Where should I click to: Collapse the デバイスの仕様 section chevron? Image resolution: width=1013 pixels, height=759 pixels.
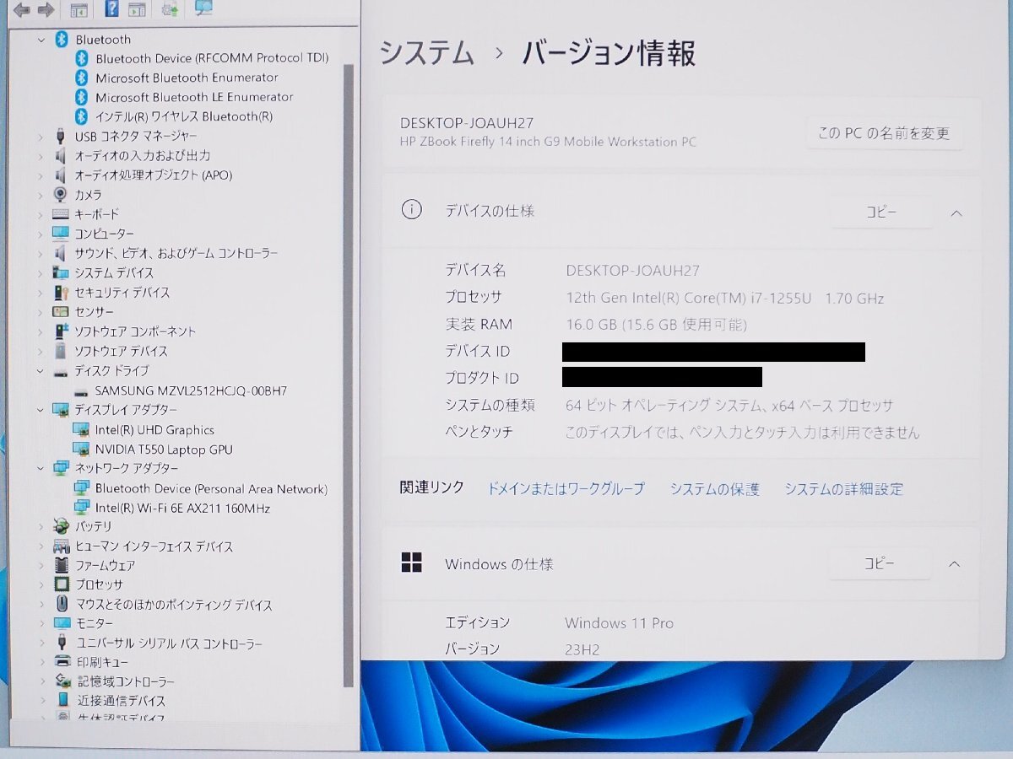[956, 213]
